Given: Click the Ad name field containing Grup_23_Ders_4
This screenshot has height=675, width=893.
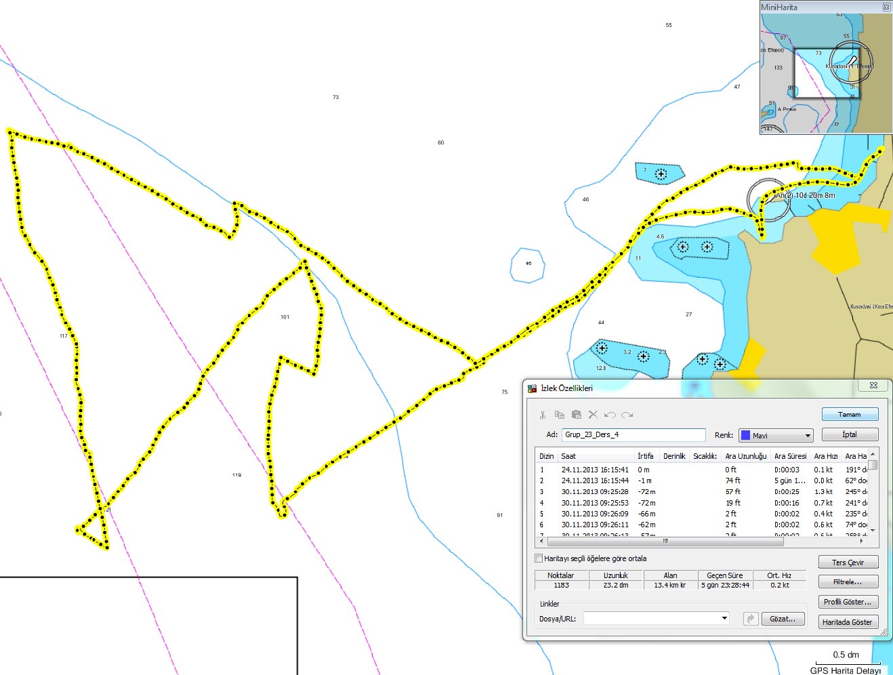Looking at the screenshot, I should point(634,435).
